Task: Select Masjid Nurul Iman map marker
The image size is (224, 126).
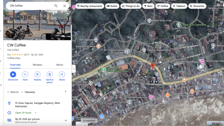Action: 149,21
